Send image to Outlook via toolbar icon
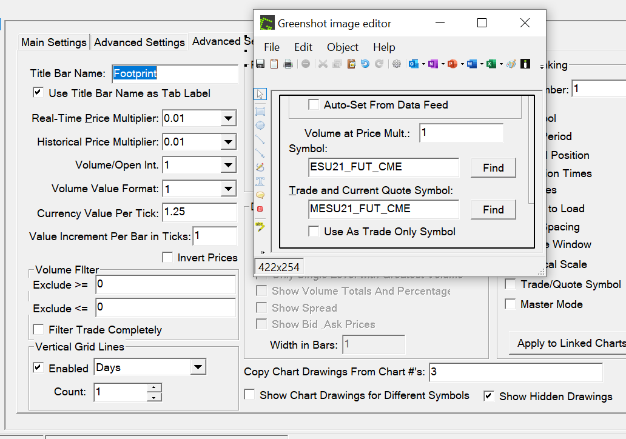 [x=414, y=64]
